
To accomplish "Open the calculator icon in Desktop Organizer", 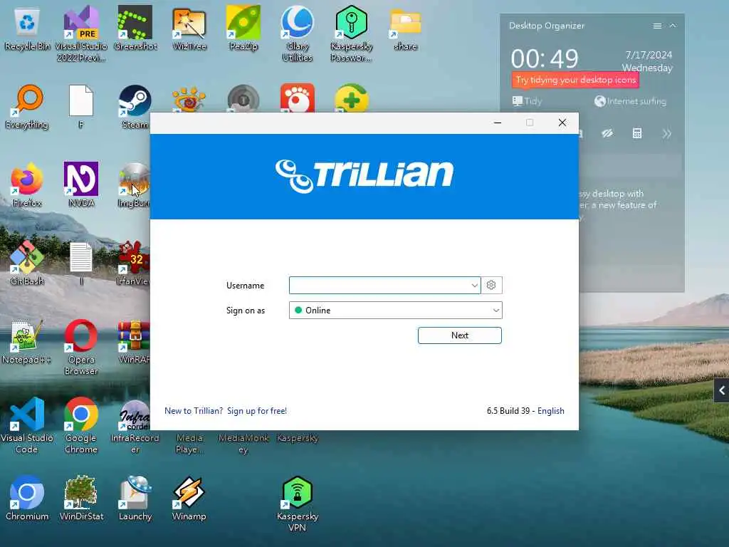I will [637, 134].
